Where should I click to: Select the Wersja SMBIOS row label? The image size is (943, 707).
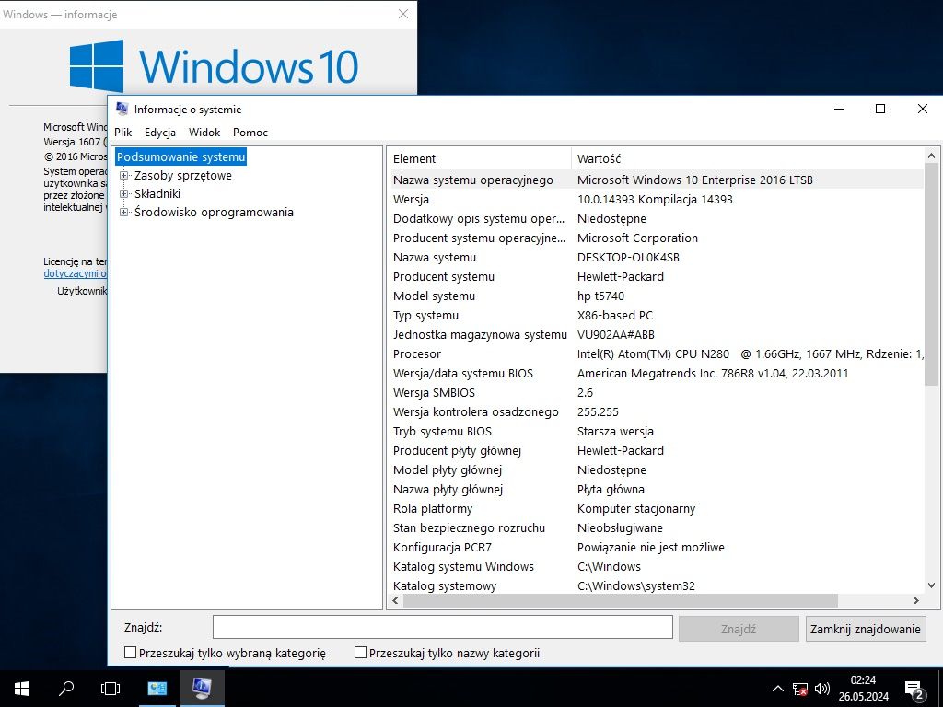pyautogui.click(x=434, y=392)
